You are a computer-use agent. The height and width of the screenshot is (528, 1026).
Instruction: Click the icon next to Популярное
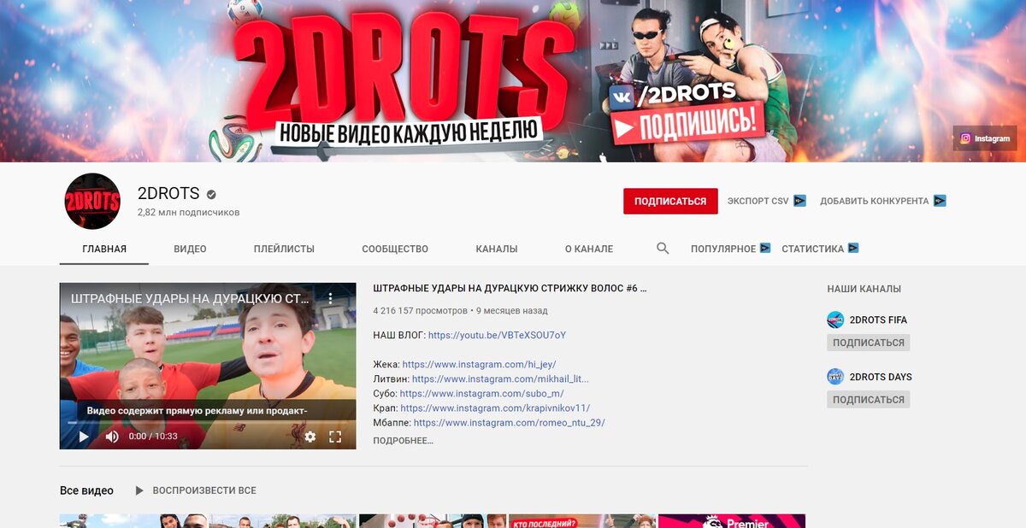[x=765, y=249]
